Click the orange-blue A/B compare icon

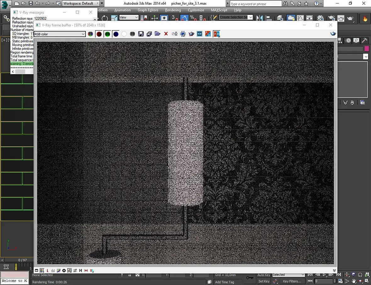click(x=208, y=34)
